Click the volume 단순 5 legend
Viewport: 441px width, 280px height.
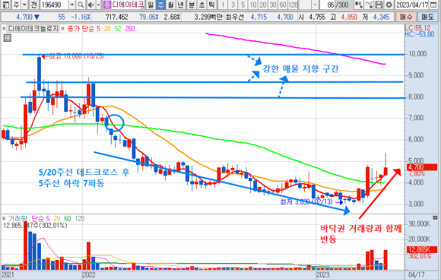tap(40, 218)
